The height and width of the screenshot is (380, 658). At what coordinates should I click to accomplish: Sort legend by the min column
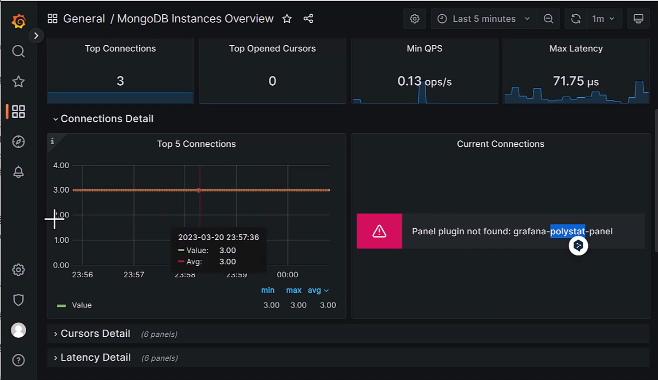[x=268, y=290]
